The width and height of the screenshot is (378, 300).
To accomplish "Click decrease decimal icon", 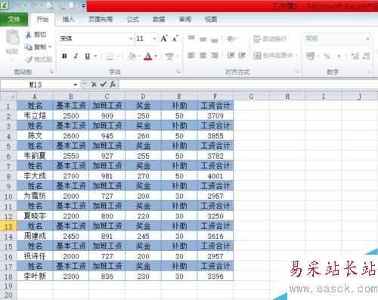I will pos(367,56).
